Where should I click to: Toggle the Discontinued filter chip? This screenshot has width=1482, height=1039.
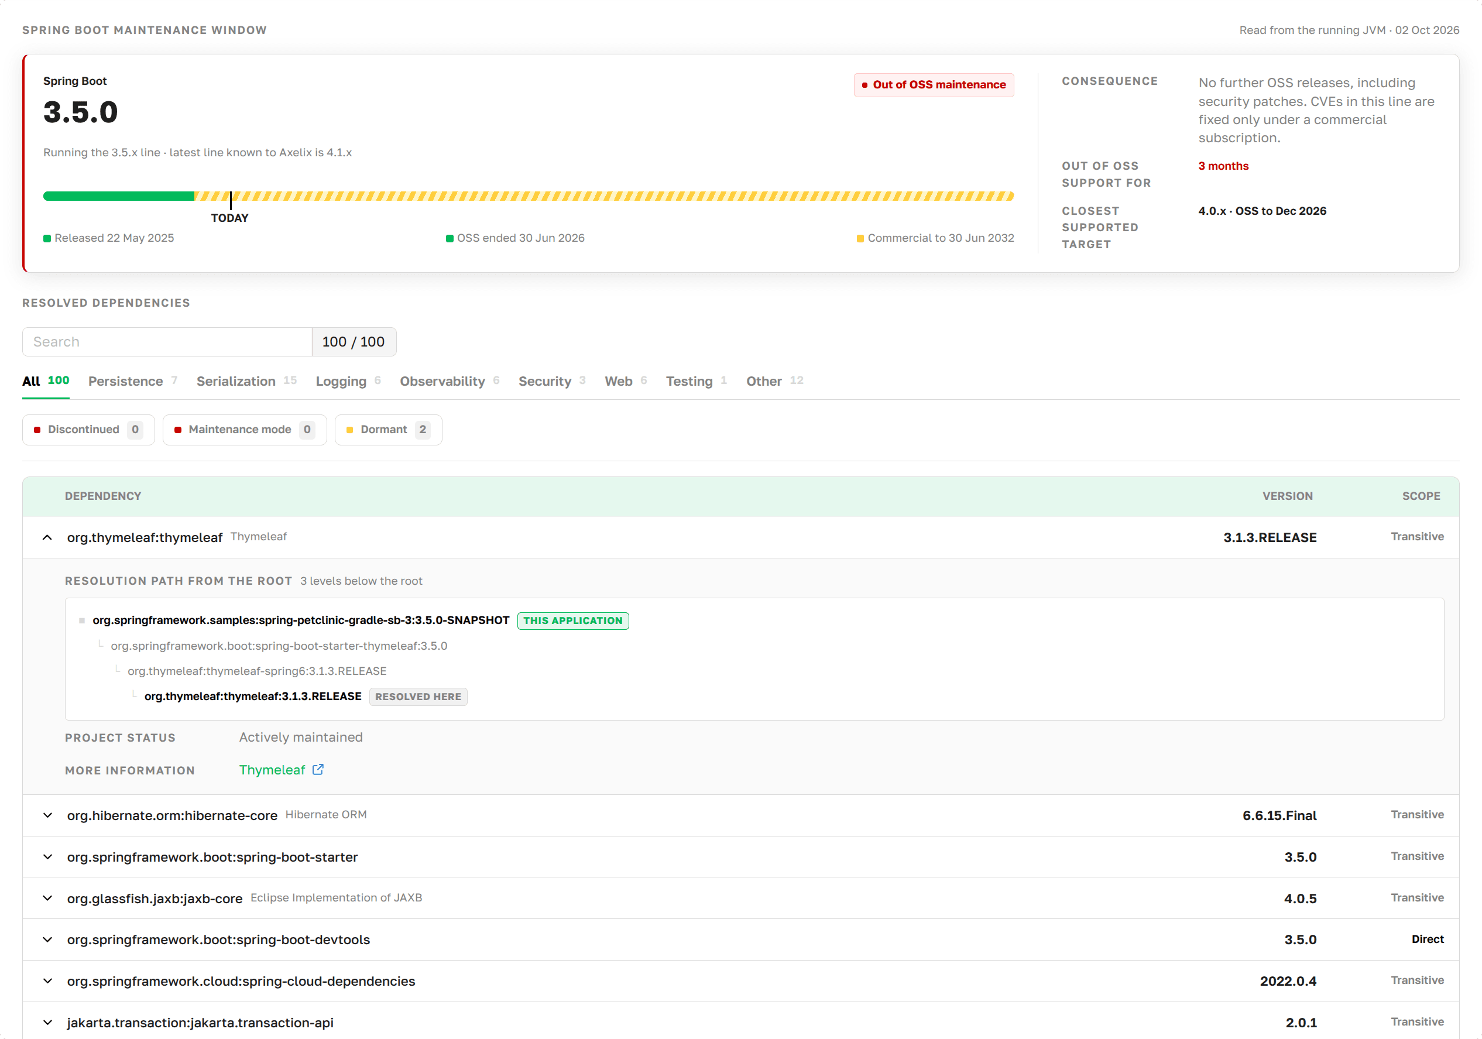tap(88, 429)
